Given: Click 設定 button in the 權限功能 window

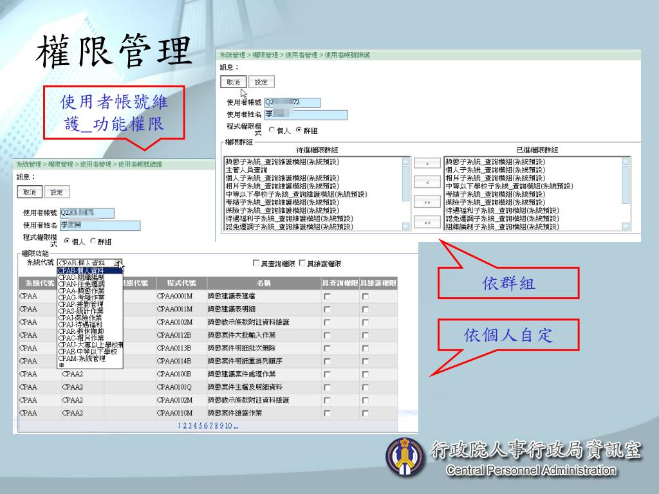Looking at the screenshot, I should coord(57,192).
